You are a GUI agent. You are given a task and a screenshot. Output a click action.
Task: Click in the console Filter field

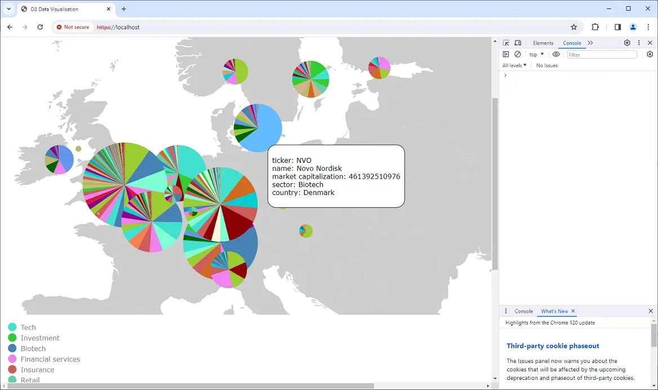point(602,55)
